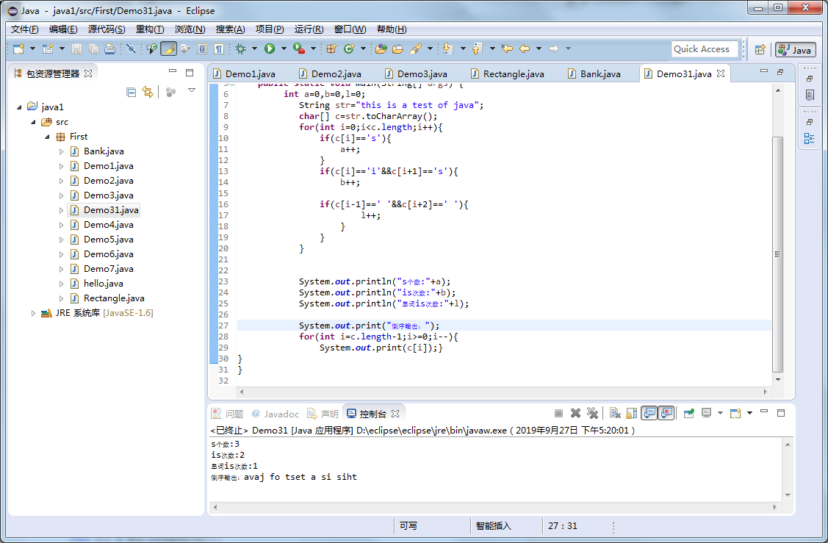Click the editor vertical scrollbar thumb

point(777,254)
